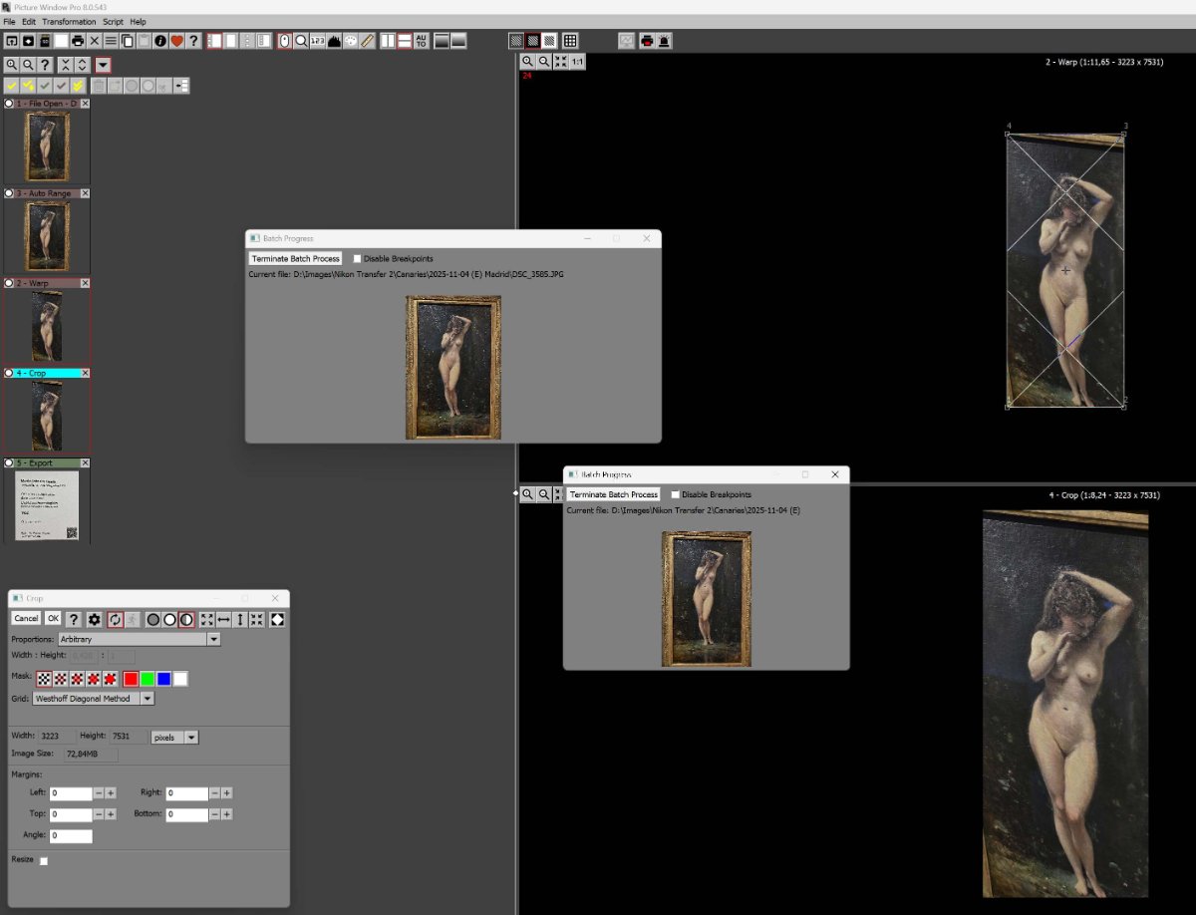Click the auto-refresh arrows icon in Crop dialog
Screen dimensions: 1196x915
click(116, 619)
